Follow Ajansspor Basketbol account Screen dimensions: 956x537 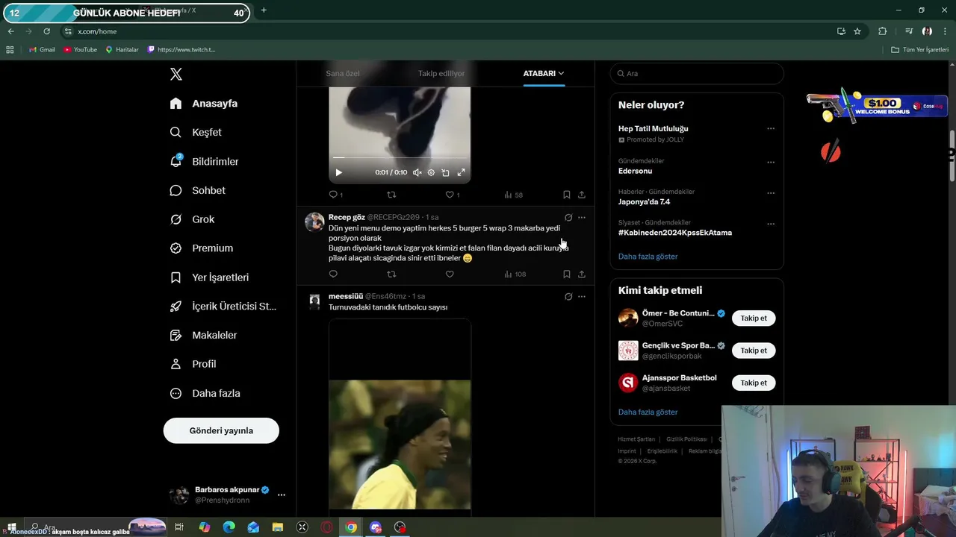(x=754, y=383)
